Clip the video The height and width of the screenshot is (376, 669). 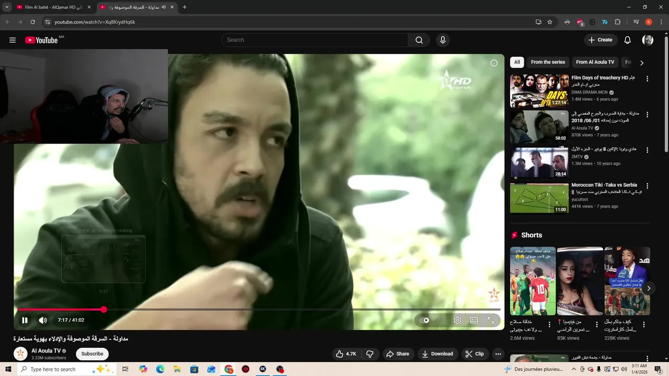click(x=475, y=354)
